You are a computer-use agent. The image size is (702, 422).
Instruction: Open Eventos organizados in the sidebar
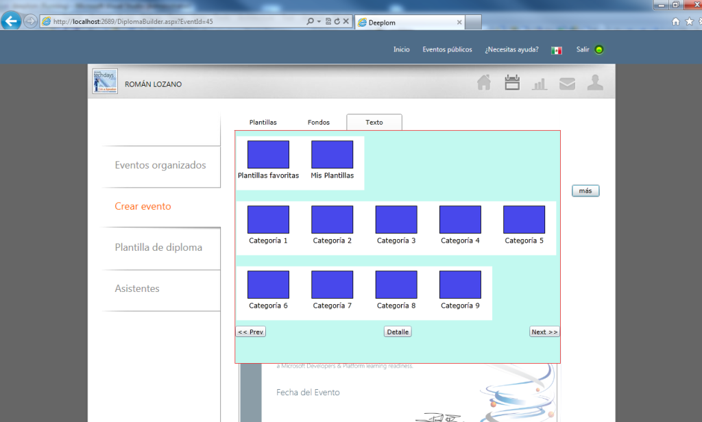160,165
